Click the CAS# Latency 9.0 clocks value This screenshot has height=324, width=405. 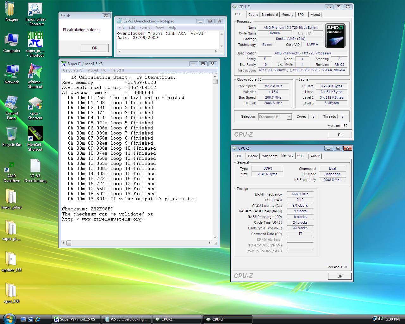pos(300,205)
